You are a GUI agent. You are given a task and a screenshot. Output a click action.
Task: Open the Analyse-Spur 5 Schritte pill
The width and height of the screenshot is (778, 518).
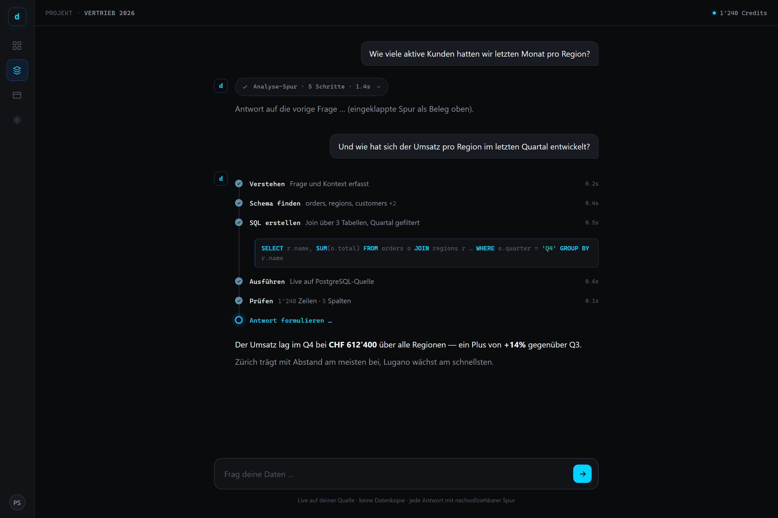click(311, 87)
